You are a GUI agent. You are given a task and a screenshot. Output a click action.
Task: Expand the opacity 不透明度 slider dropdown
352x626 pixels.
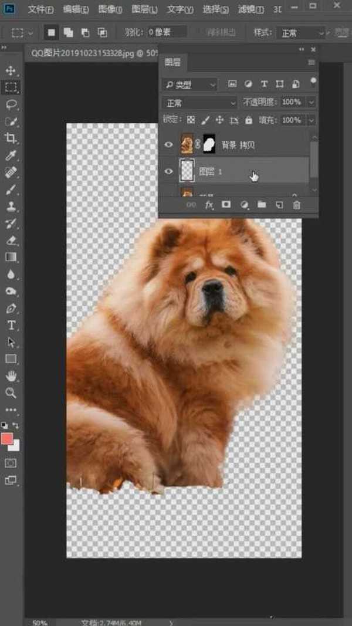coord(311,102)
